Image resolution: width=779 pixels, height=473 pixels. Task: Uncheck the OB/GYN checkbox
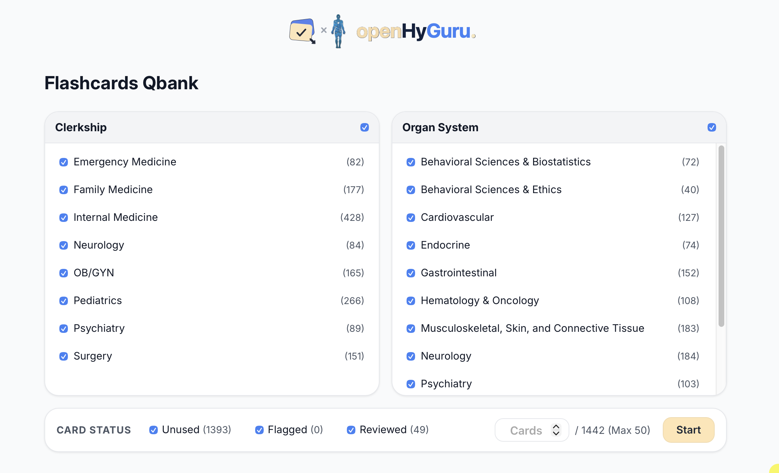pyautogui.click(x=64, y=273)
